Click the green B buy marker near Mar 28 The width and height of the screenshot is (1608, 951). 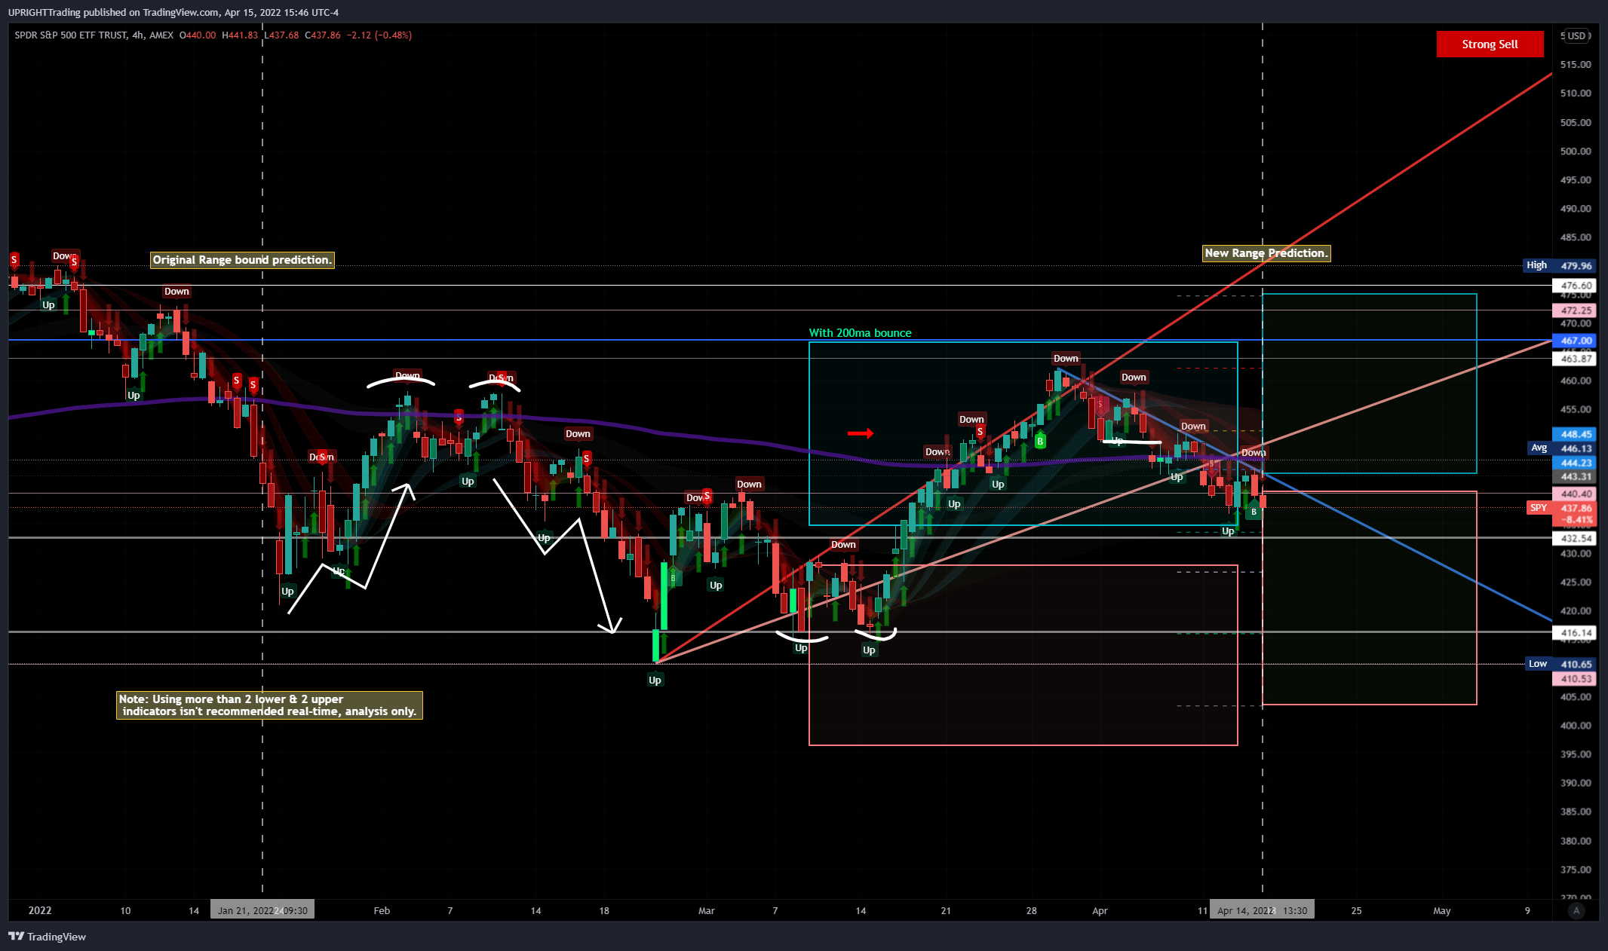pos(1040,442)
